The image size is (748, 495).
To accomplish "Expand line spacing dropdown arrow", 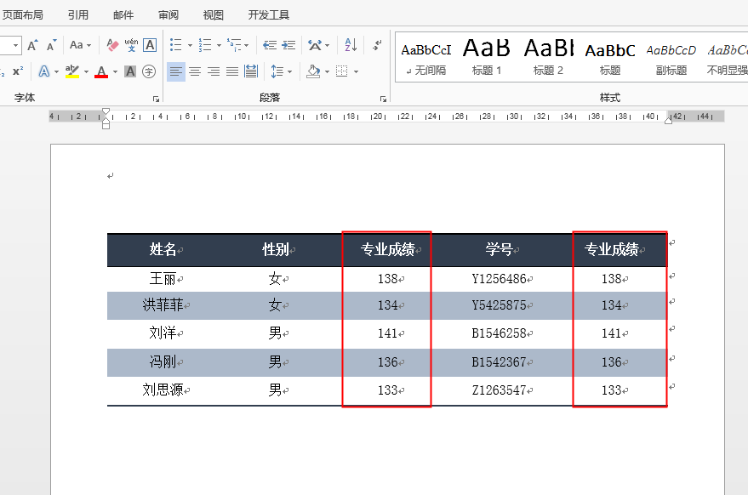I will 289,72.
